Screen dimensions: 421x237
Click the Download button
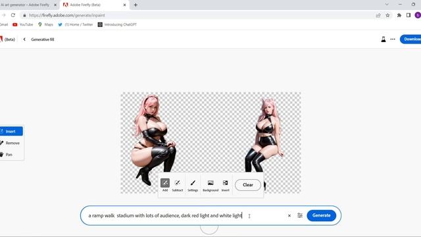410,39
